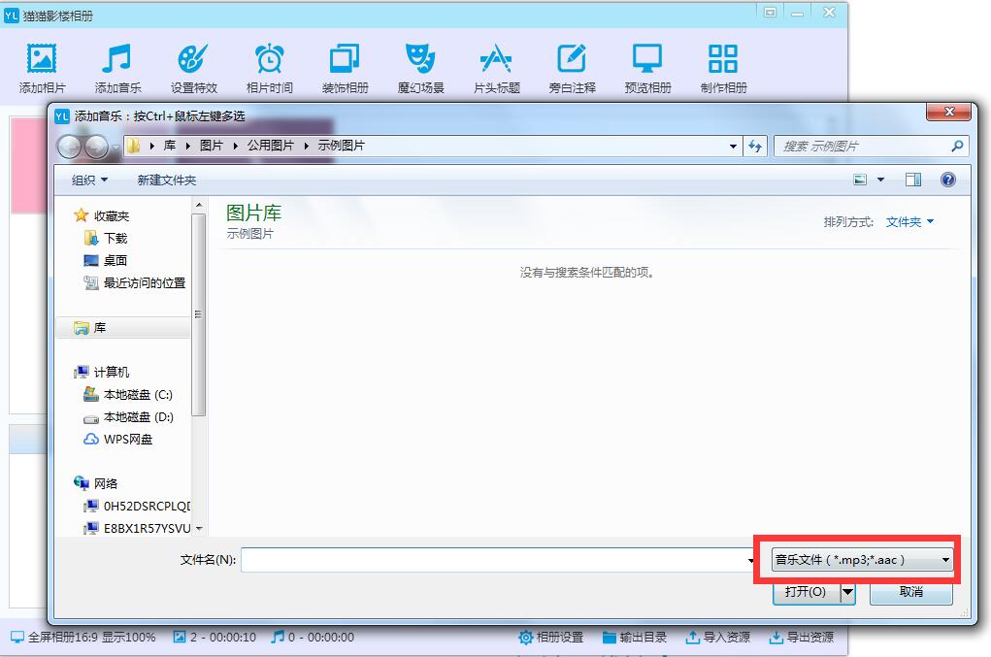Open the 组织 organize menu

pyautogui.click(x=89, y=181)
